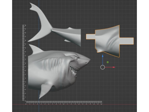149x112 pixels.
Task: Select the horizontal ruler object
Action: (x=64, y=103)
